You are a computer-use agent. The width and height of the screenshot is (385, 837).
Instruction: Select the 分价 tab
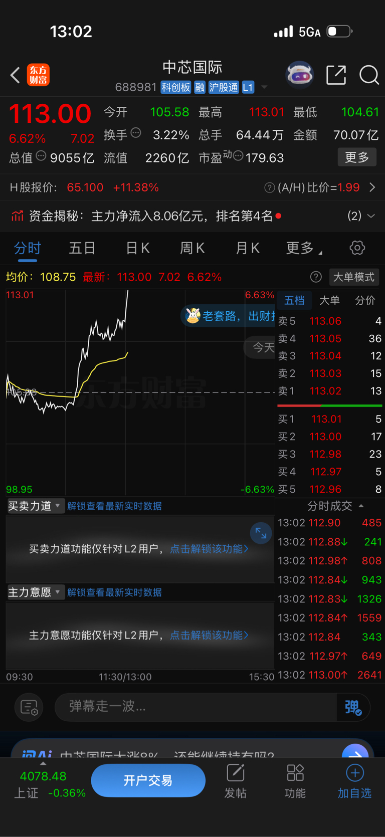pos(365,300)
